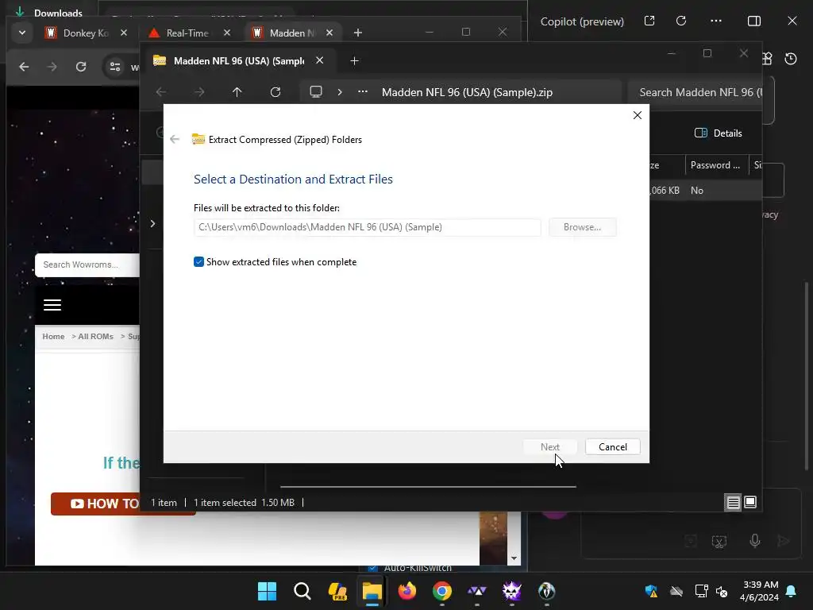Image resolution: width=813 pixels, height=610 pixels.
Task: Open File Explorer from the taskbar
Action: tap(372, 591)
